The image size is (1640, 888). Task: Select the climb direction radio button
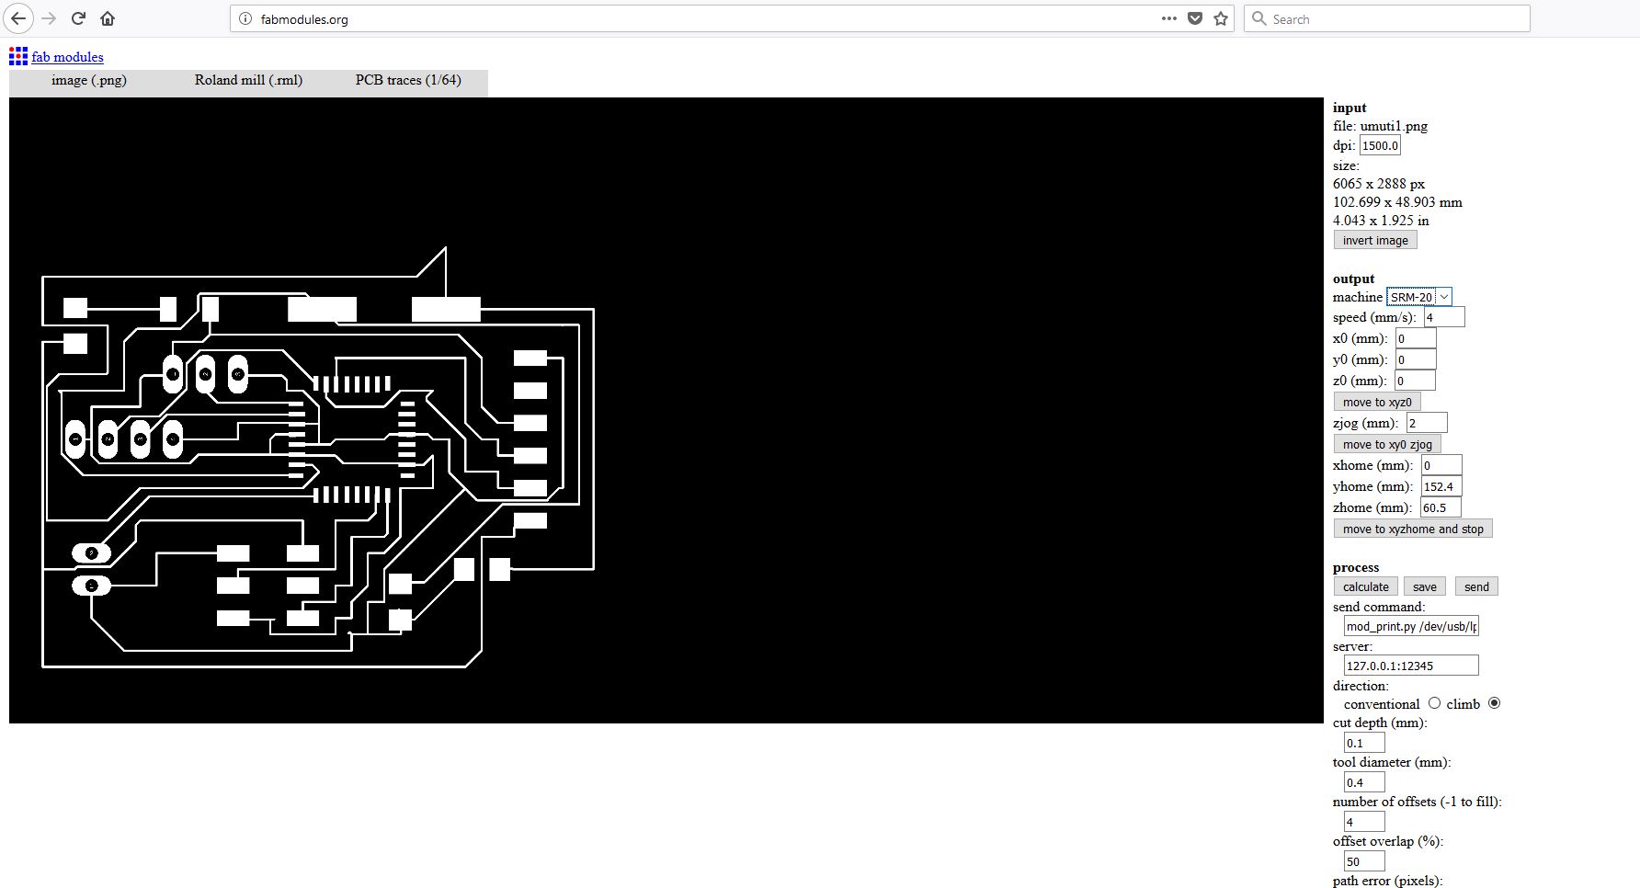pyautogui.click(x=1494, y=702)
